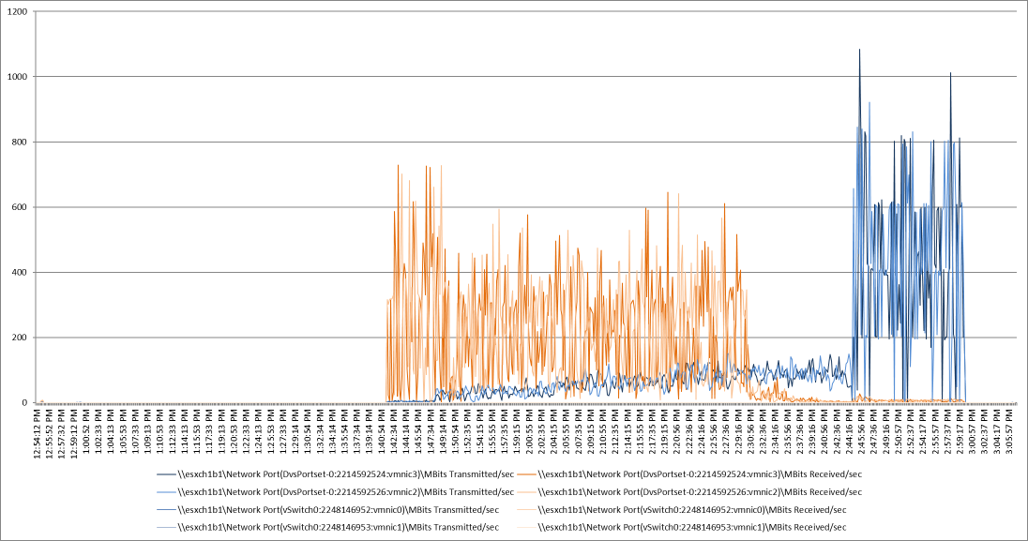This screenshot has width=1028, height=541.
Task: Click the 1:30:54 PM time axis label
Action: [x=309, y=433]
